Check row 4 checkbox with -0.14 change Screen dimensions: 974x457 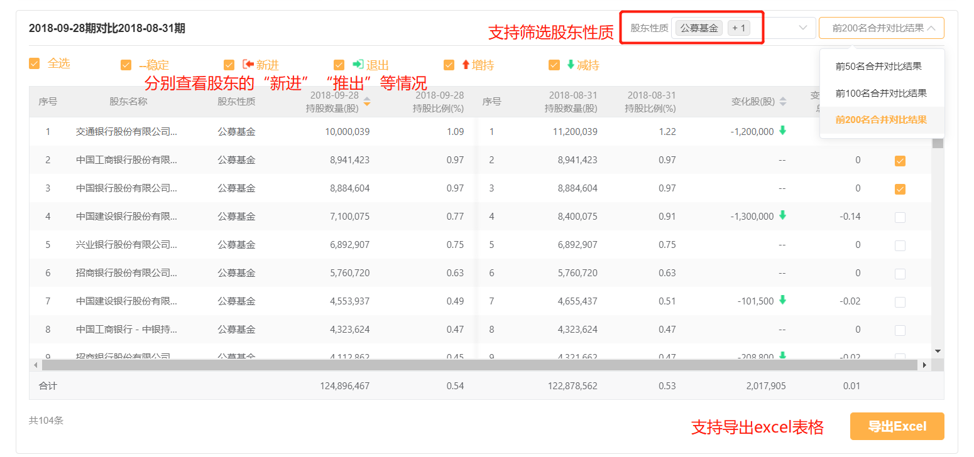click(x=900, y=217)
